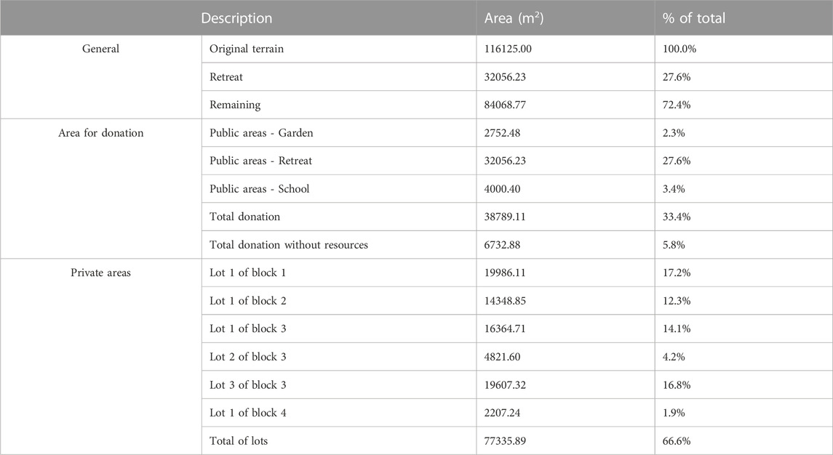Select the General category cell
This screenshot has height=455, width=833.
[100, 49]
